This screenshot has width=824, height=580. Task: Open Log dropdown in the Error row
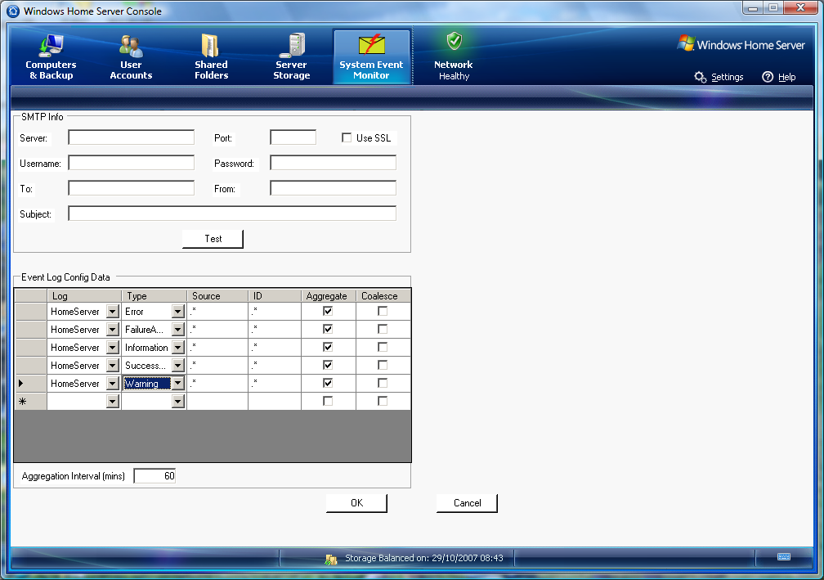click(x=113, y=312)
